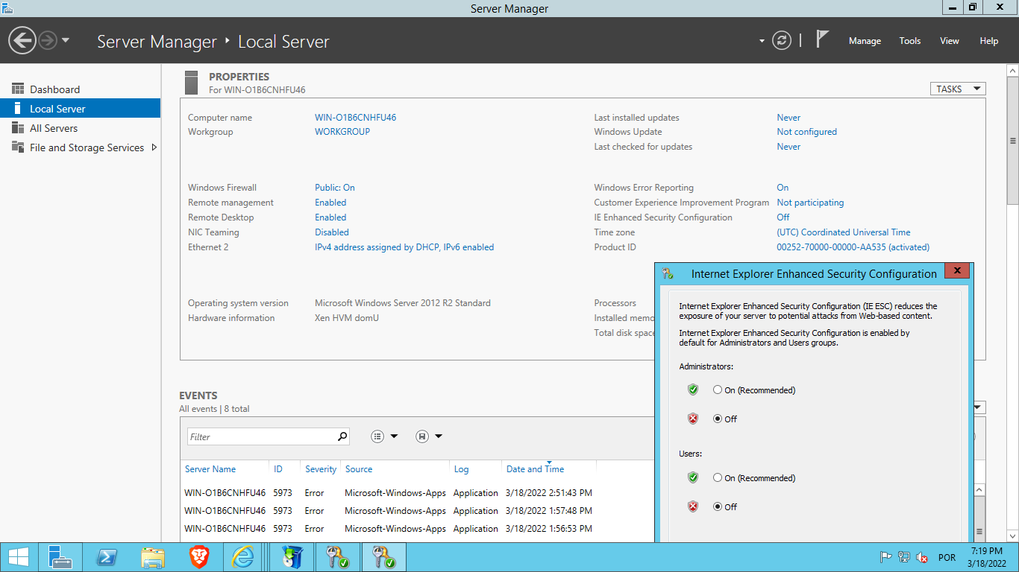Refresh Server Manager with the refresh icon

click(782, 40)
